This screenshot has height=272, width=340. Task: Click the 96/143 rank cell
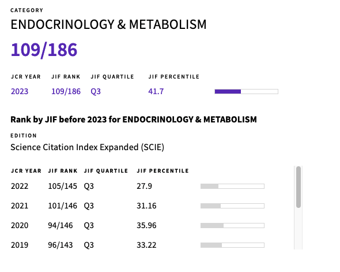61,245
